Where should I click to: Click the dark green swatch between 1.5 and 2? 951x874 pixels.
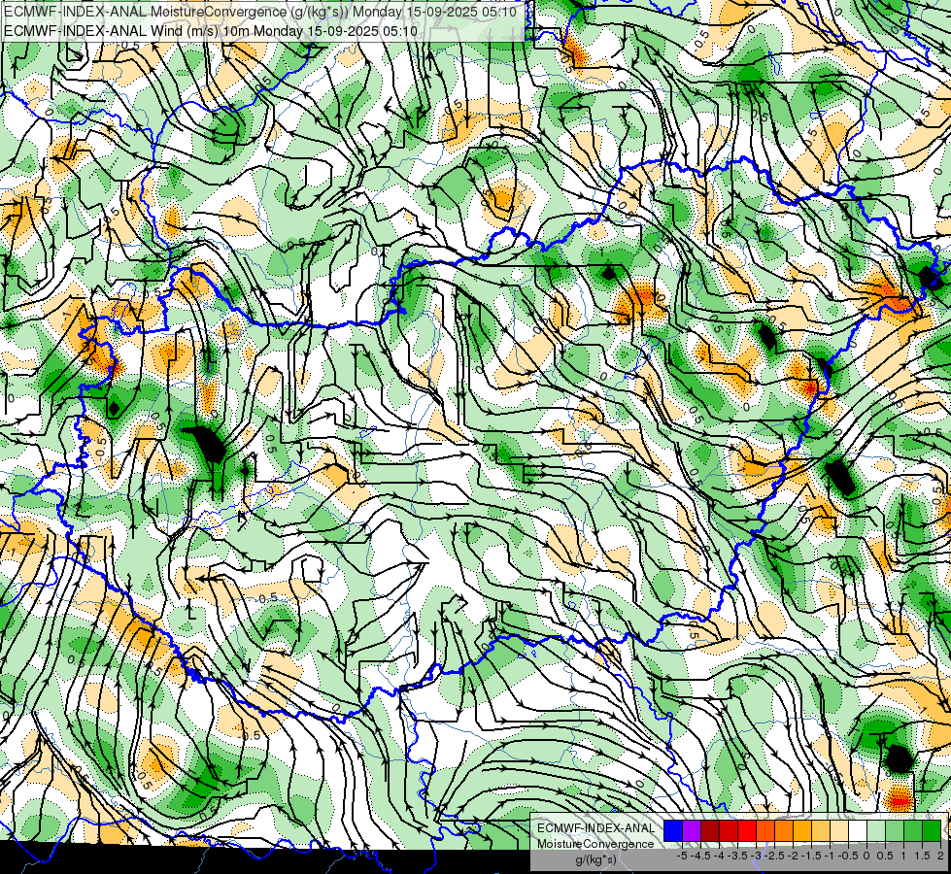[x=932, y=830]
